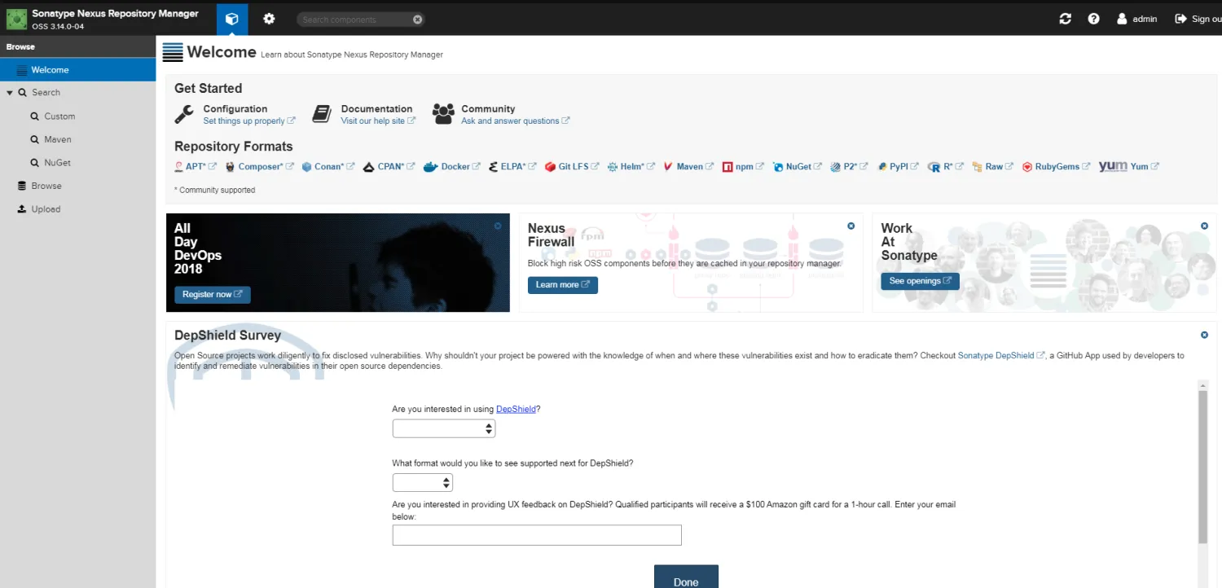The height and width of the screenshot is (588, 1222).
Task: Close the DepShield Survey panel
Action: pos(1204,335)
